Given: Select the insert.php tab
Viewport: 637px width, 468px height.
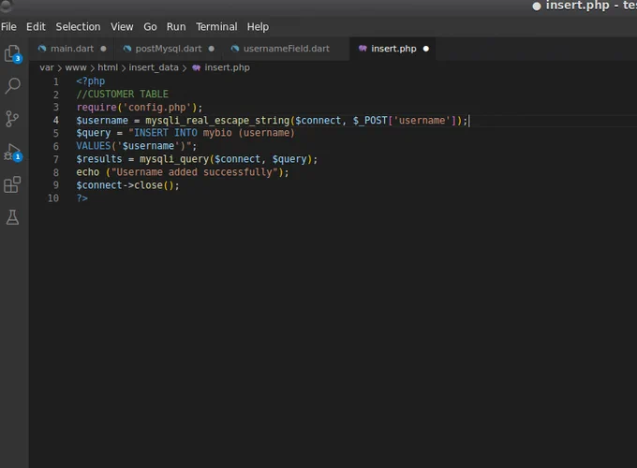Looking at the screenshot, I should pos(393,49).
